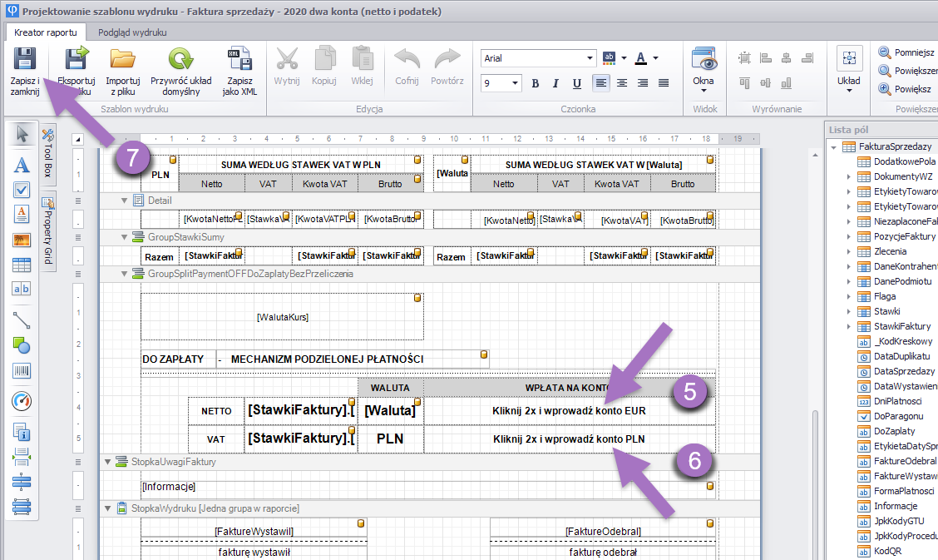Select the line drawing tool
Screen dimensions: 938x560
(x=22, y=320)
